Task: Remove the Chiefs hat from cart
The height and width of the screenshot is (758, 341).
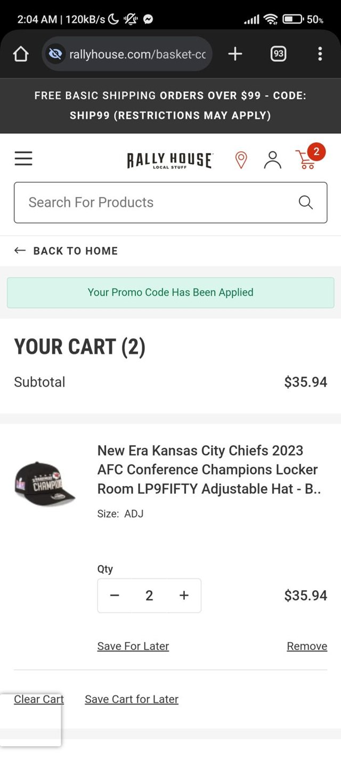Action: (307, 646)
